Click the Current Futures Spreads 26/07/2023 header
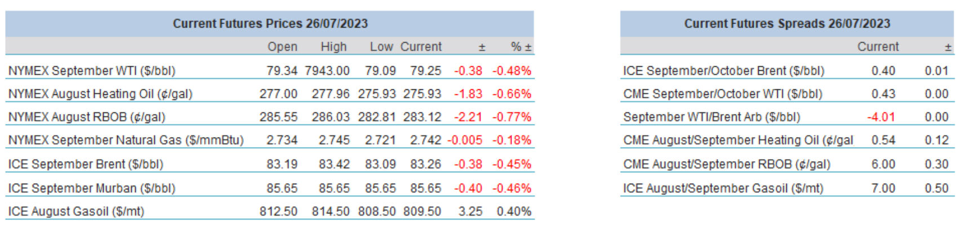The width and height of the screenshot is (966, 228). point(787,24)
